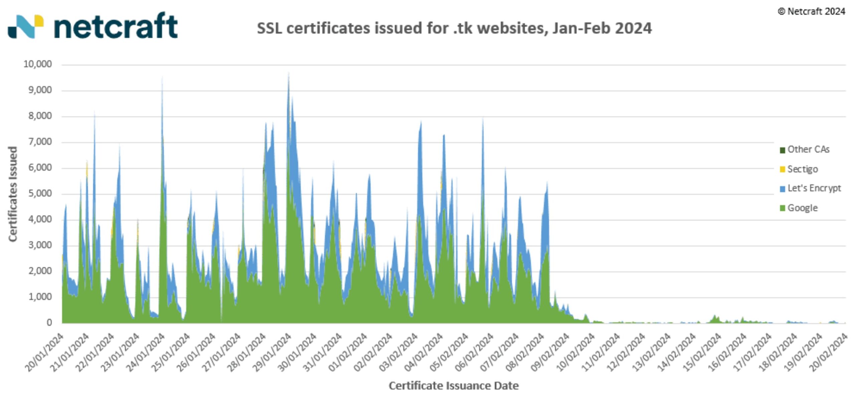855x399 pixels.
Task: Click the Sectigo legend label
Action: pos(803,169)
